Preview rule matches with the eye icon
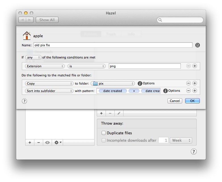The height and width of the screenshot is (182, 222). click(47, 143)
